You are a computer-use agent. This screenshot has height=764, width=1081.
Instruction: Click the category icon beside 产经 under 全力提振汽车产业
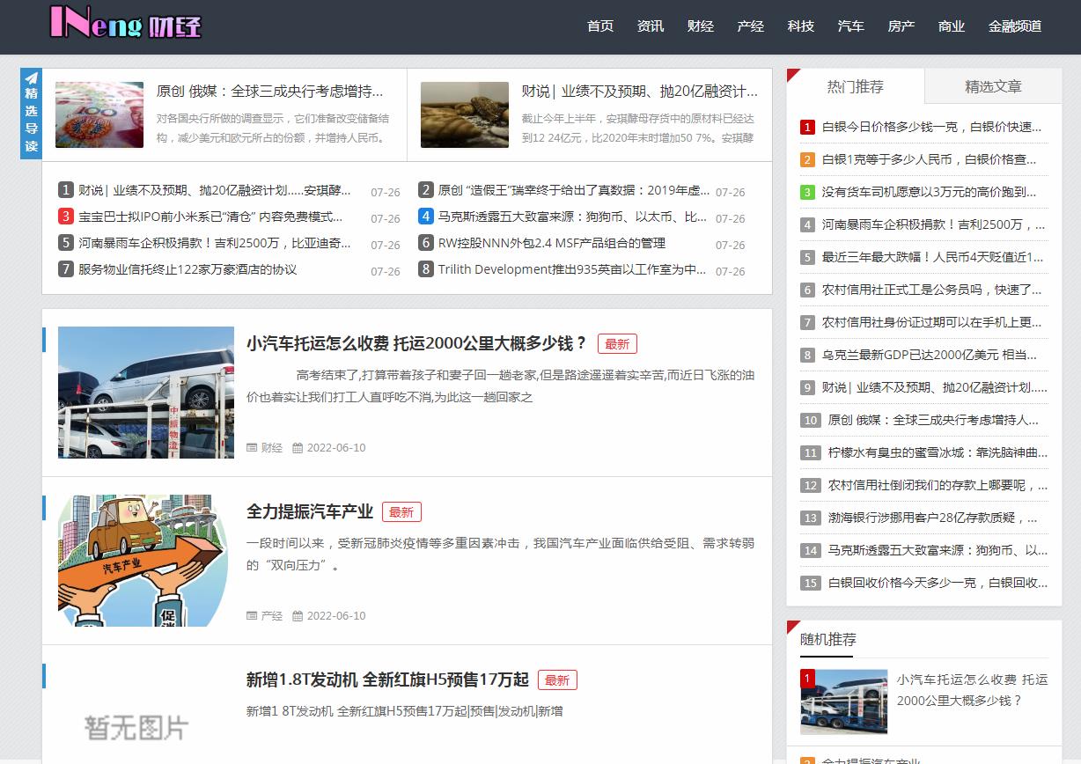coord(252,615)
